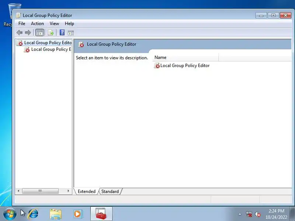Click the Show desktop button
The height and width of the screenshot is (221, 295).
[x=292, y=214]
